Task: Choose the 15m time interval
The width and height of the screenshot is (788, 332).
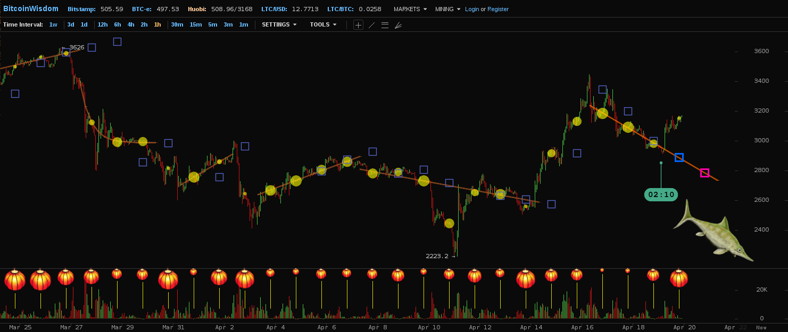Action: (195, 24)
